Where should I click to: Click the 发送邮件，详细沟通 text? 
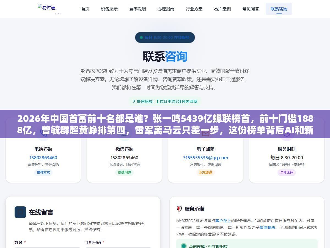(x=205, y=165)
